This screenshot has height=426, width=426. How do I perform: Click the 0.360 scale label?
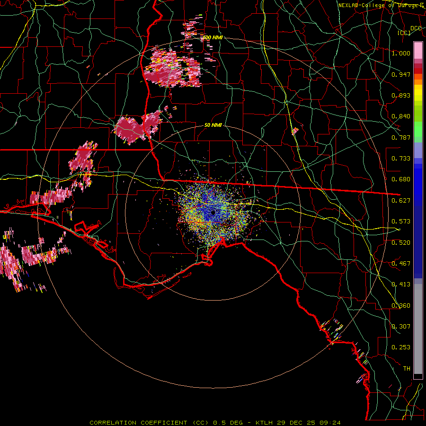tap(401, 306)
